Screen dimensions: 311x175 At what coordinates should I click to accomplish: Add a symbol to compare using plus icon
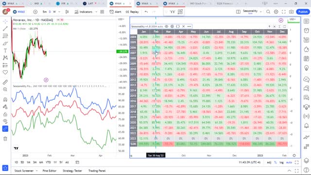(x=35, y=12)
